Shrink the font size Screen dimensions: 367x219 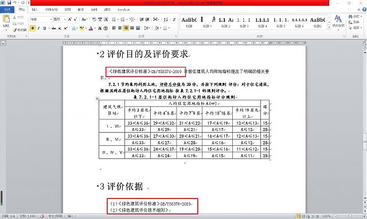coord(75,19)
